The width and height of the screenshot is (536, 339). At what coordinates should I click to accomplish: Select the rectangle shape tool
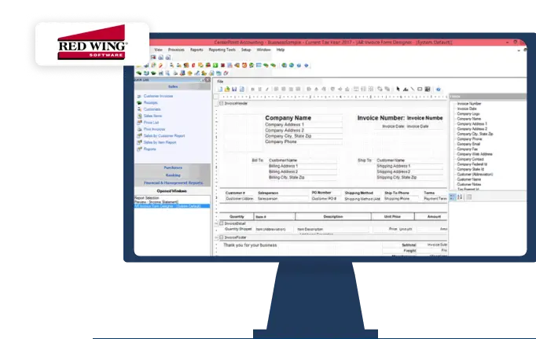pos(420,89)
